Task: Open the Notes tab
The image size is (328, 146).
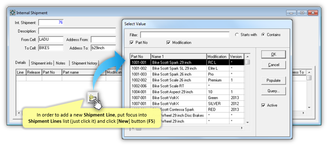Action: (61, 63)
